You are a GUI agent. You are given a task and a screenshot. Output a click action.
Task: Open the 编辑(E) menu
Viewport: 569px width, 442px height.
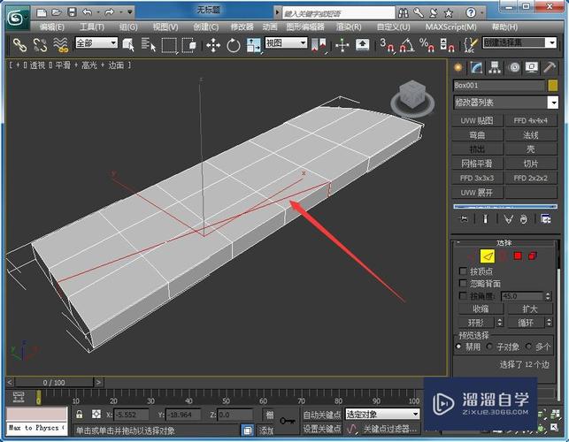[53, 27]
